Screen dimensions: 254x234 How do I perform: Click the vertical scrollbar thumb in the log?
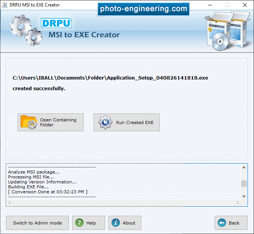[244, 183]
